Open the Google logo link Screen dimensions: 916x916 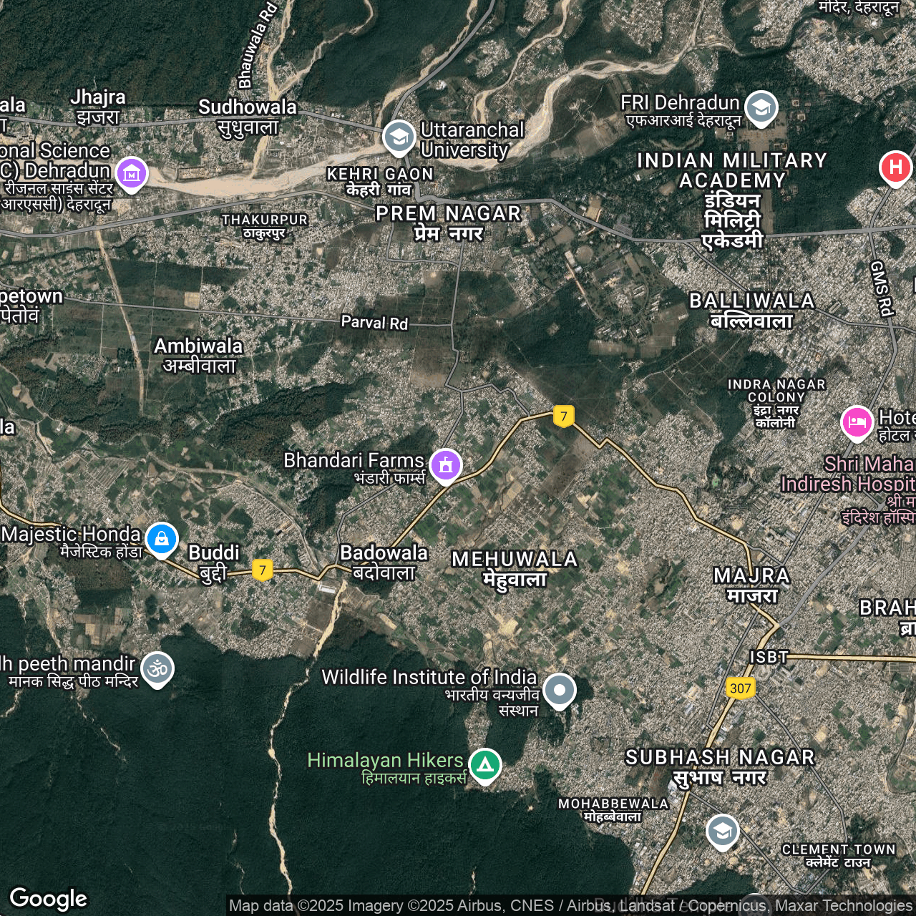(49, 898)
